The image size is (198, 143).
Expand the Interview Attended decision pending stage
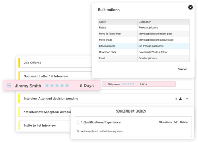pos(187,99)
